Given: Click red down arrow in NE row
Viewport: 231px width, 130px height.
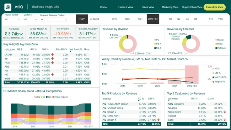Looking at the screenshot, I should click(x=52, y=74).
